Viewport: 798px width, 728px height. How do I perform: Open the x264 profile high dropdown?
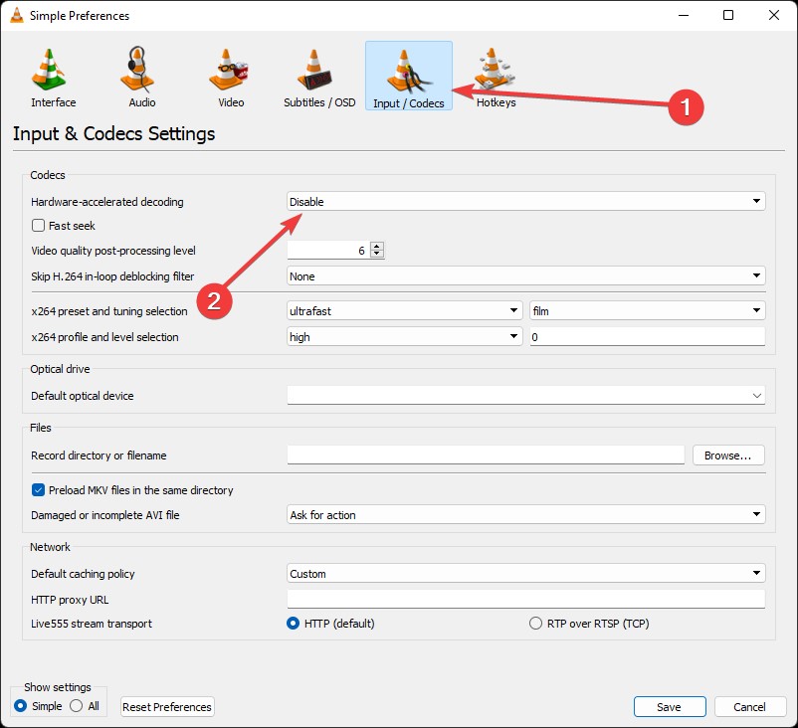(x=405, y=337)
